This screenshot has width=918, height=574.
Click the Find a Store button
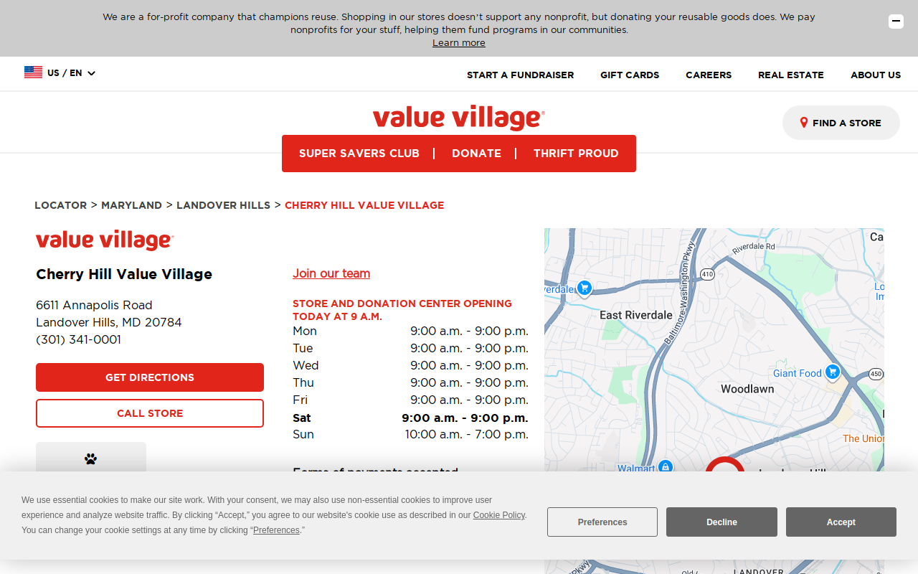coord(841,123)
